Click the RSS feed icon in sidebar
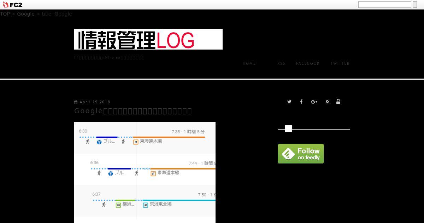 pos(328,102)
